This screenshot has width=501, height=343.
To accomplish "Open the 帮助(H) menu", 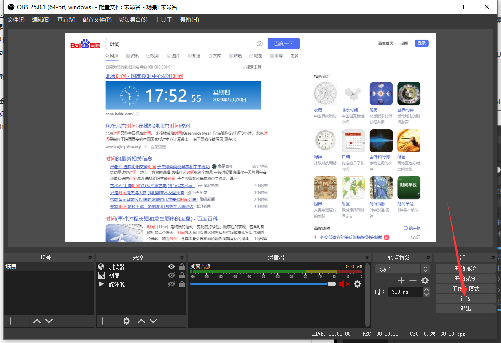I will click(x=189, y=20).
